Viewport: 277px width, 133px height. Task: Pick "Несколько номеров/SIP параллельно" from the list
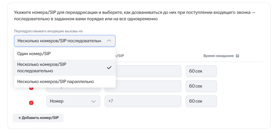[65, 82]
